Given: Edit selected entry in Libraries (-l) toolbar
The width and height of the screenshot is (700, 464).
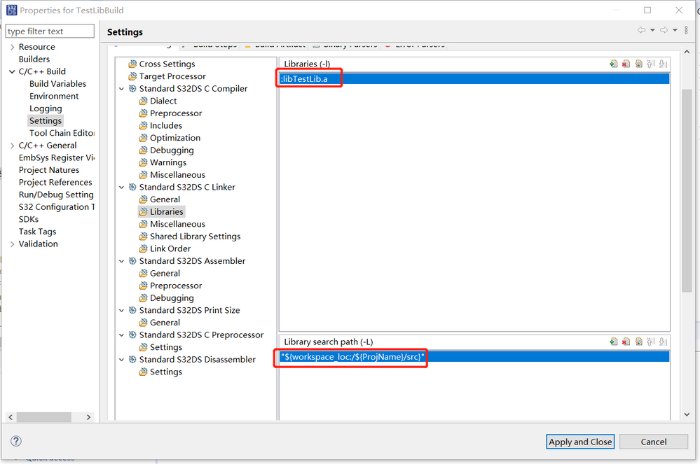Looking at the screenshot, I should [x=639, y=64].
